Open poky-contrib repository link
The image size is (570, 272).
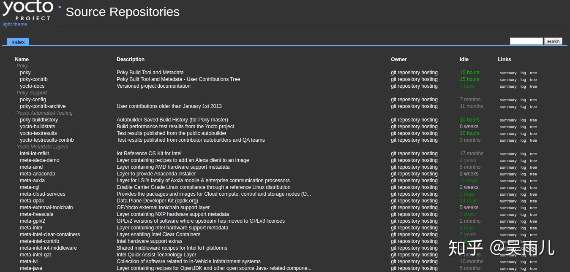tap(34, 79)
